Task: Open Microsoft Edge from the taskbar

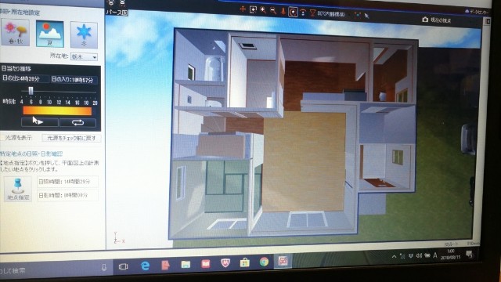Action: tap(145, 266)
